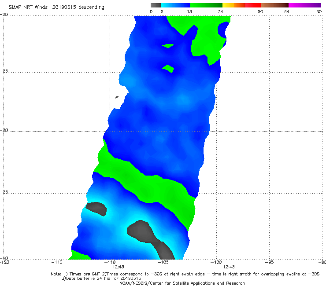Screen dimensions: 326x286
Task: Click the longitude label '-105'
Action: (163, 262)
